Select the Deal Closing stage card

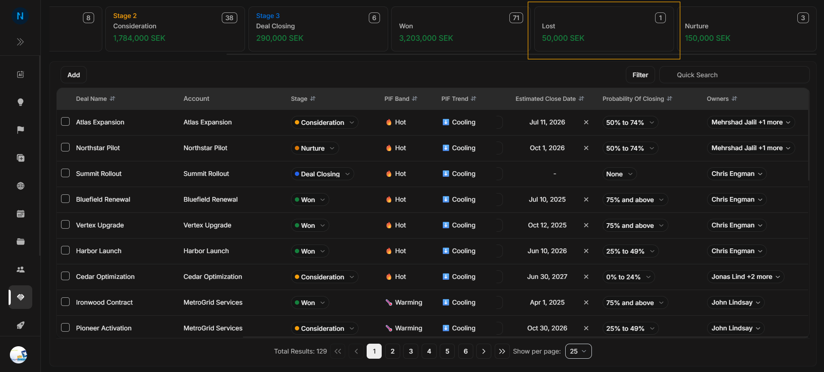click(318, 29)
